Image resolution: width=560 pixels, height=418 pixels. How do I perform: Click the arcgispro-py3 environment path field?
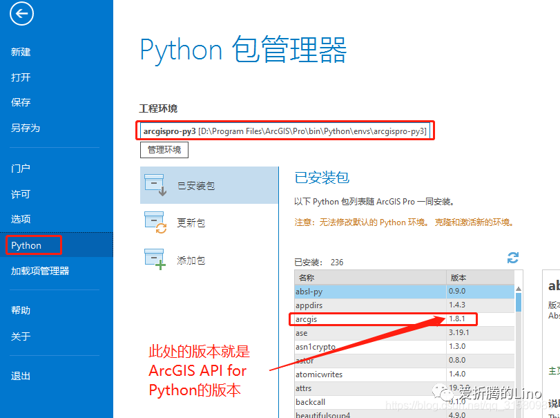coord(285,131)
